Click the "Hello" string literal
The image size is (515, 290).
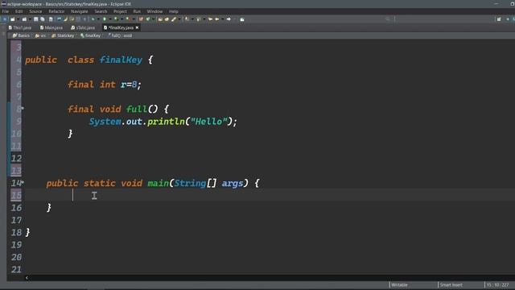click(x=209, y=122)
